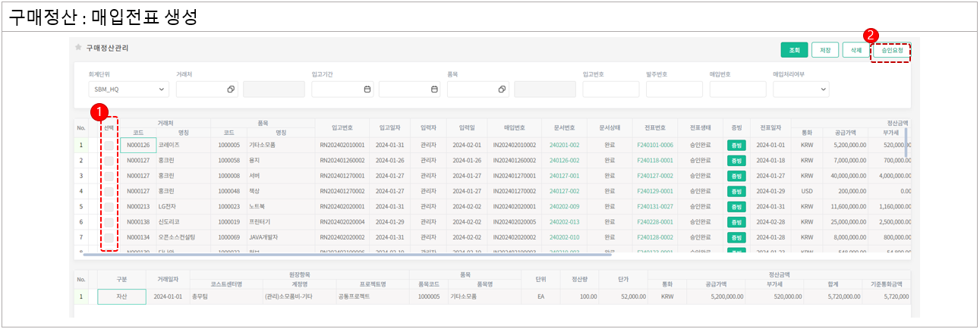The height and width of the screenshot is (329, 980).
Task: Click the 조회 search button
Action: tap(794, 50)
